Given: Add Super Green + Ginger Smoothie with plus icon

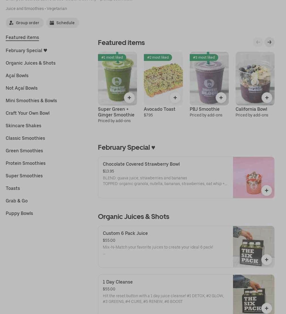Looking at the screenshot, I should tap(129, 98).
